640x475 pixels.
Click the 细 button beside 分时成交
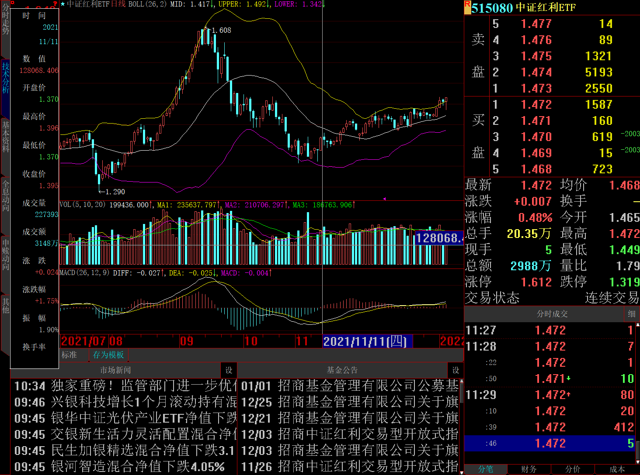[632, 314]
